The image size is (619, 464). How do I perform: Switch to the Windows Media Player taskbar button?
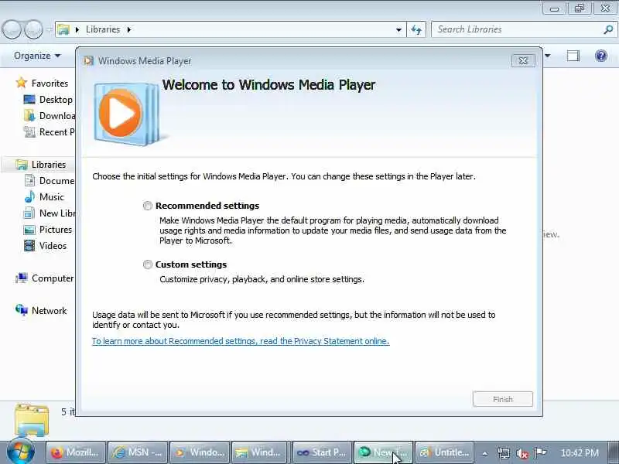pyautogui.click(x=200, y=452)
